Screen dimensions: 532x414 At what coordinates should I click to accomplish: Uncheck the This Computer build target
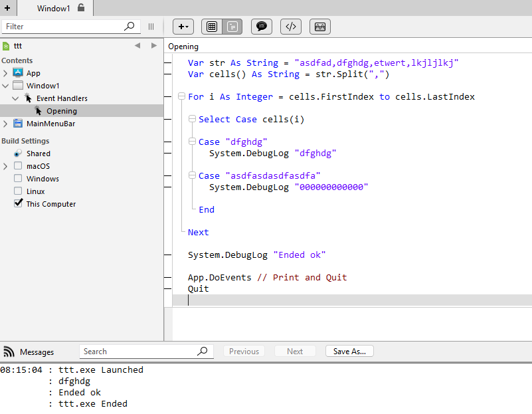tap(18, 204)
